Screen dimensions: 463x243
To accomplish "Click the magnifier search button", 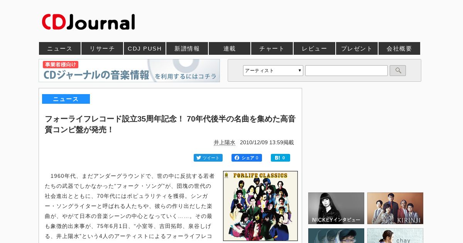I will click(x=398, y=71).
